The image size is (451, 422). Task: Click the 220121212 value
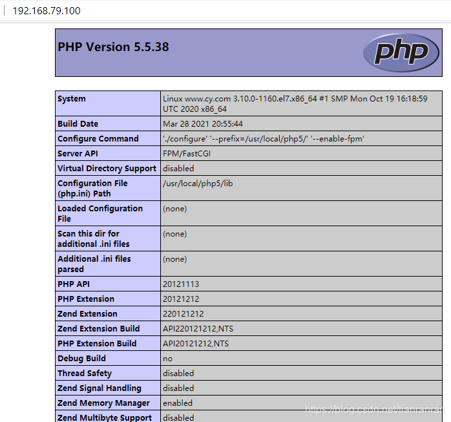[x=184, y=314]
